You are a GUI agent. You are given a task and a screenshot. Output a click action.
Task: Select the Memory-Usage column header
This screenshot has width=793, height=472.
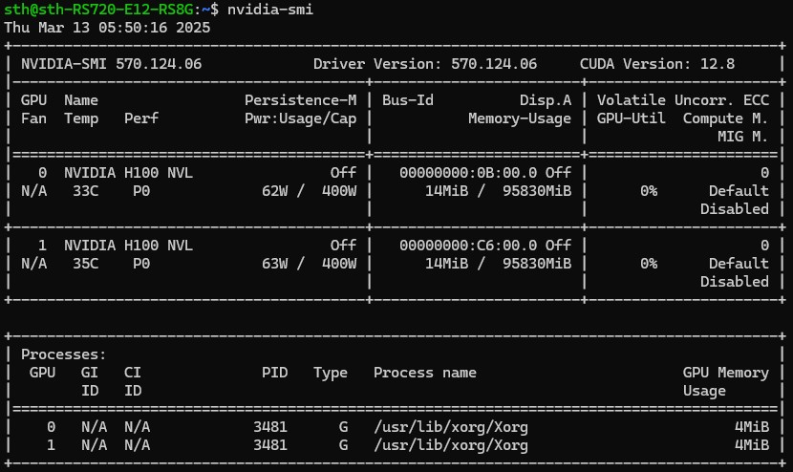point(520,118)
